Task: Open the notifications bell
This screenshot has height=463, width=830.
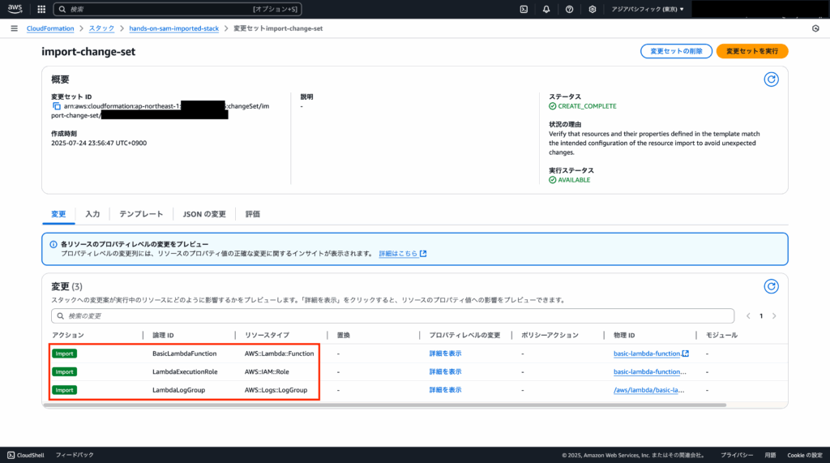Action: click(x=546, y=9)
